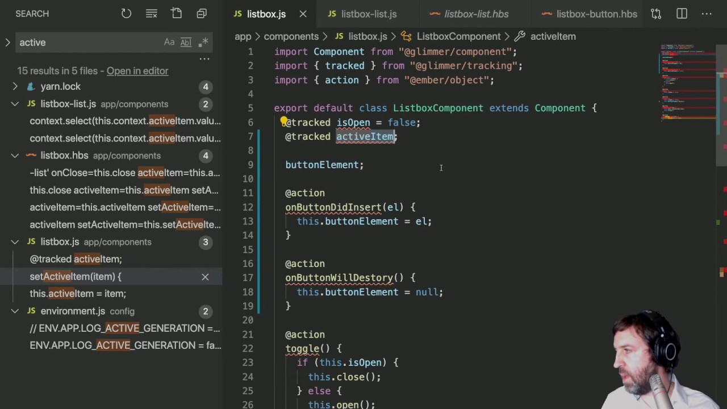Screen dimensions: 727x409
Task: Toggle Match Case (Aa) option
Action: (169, 42)
